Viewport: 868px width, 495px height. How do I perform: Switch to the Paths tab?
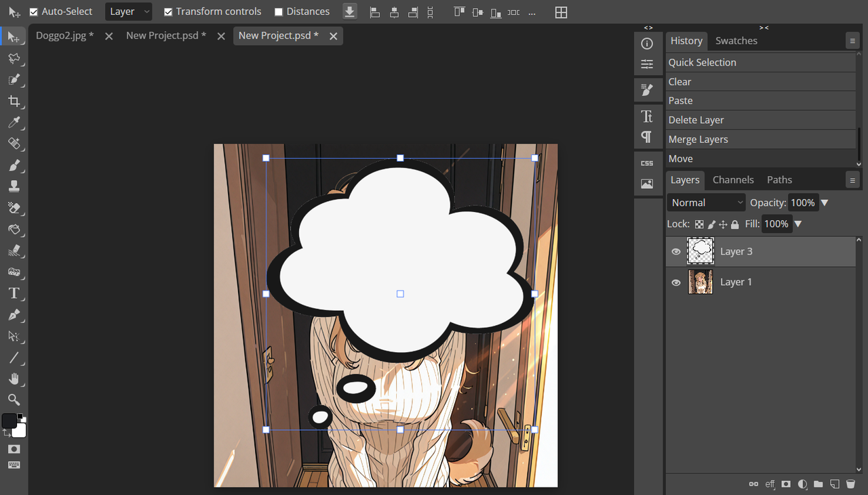point(779,179)
